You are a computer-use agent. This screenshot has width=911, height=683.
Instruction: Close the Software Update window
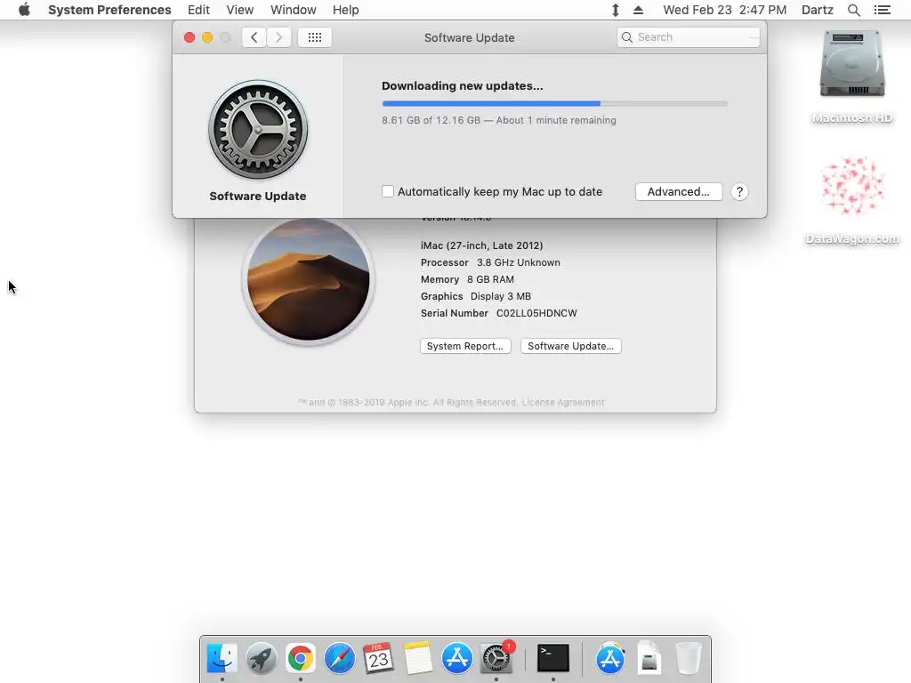(189, 37)
